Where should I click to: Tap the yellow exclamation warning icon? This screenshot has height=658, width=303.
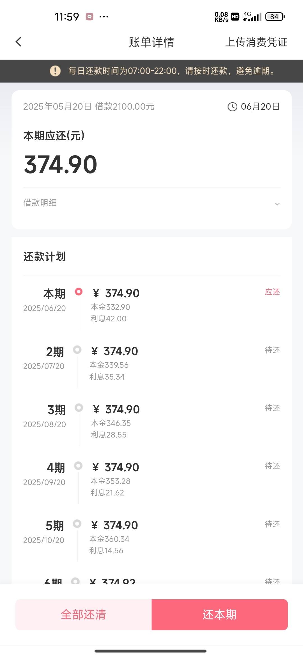coord(55,71)
